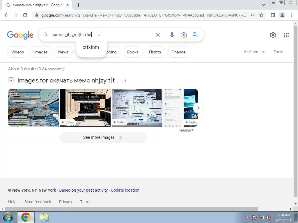
Task: Show hidden tray icons arrow
Action: tap(247, 217)
